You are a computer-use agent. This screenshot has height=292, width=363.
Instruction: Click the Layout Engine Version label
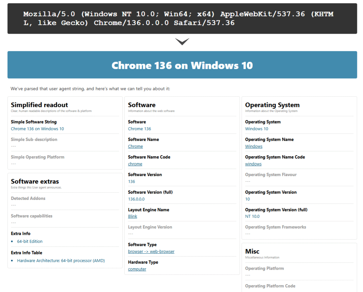coord(150,227)
